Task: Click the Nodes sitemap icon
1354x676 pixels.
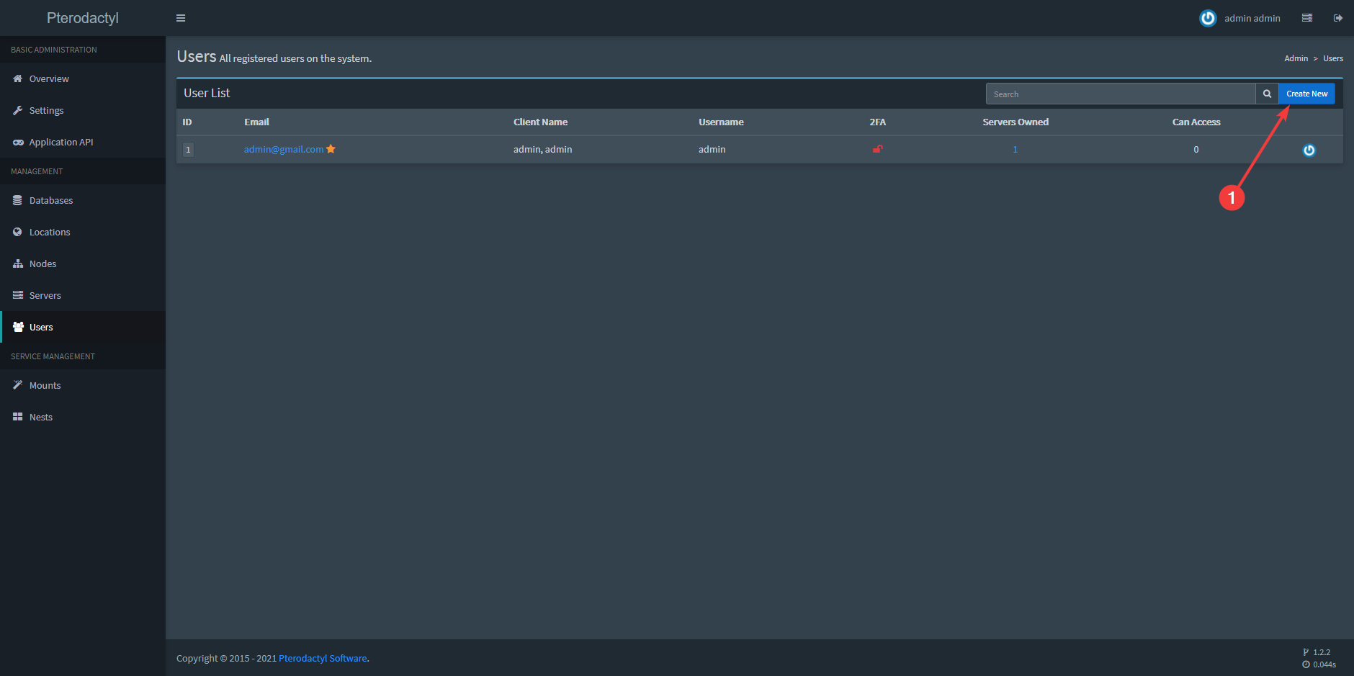Action: pos(18,263)
